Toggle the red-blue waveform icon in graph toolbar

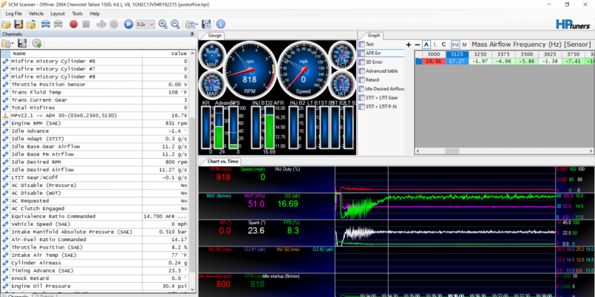464,45
